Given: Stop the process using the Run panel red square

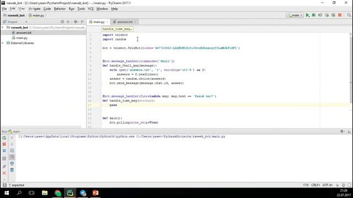Looking at the screenshot, I should [4, 144].
